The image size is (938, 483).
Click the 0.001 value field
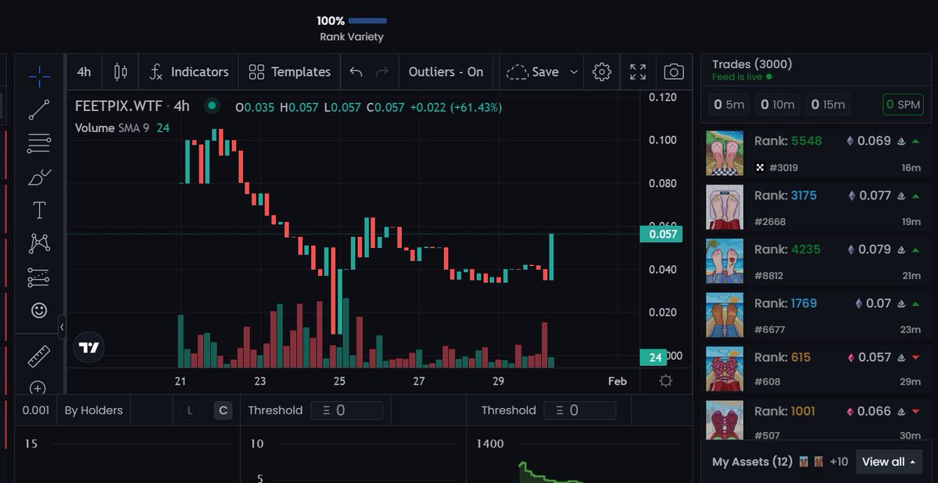tap(36, 410)
